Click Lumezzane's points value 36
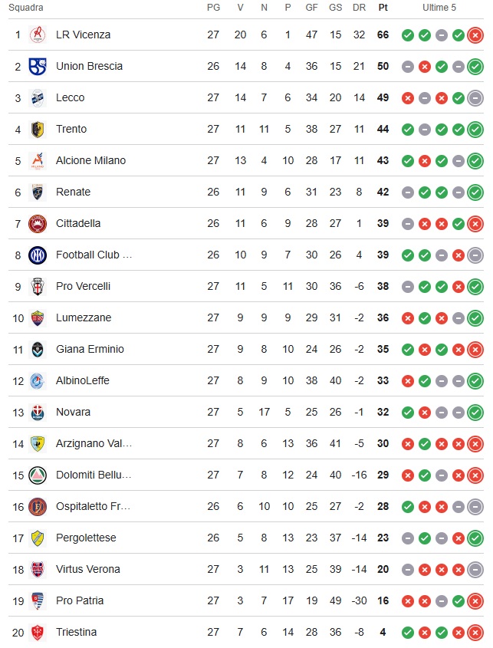Screen dimensions: 493x648 383,317
